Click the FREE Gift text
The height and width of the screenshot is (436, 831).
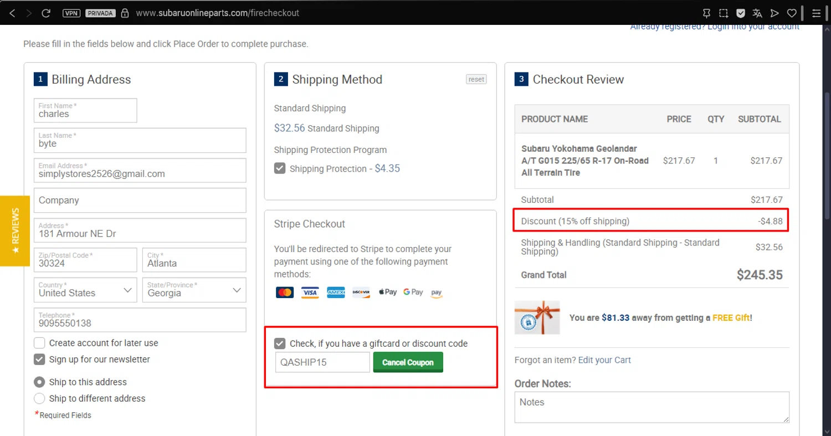[x=731, y=318]
